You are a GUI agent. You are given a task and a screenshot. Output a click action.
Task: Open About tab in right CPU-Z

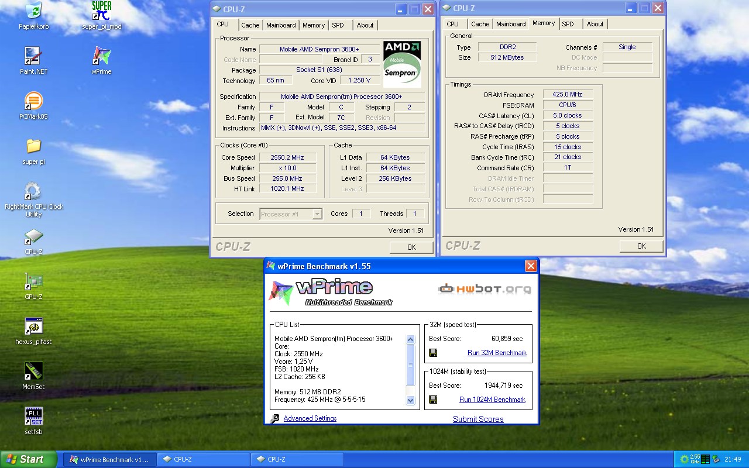595,24
